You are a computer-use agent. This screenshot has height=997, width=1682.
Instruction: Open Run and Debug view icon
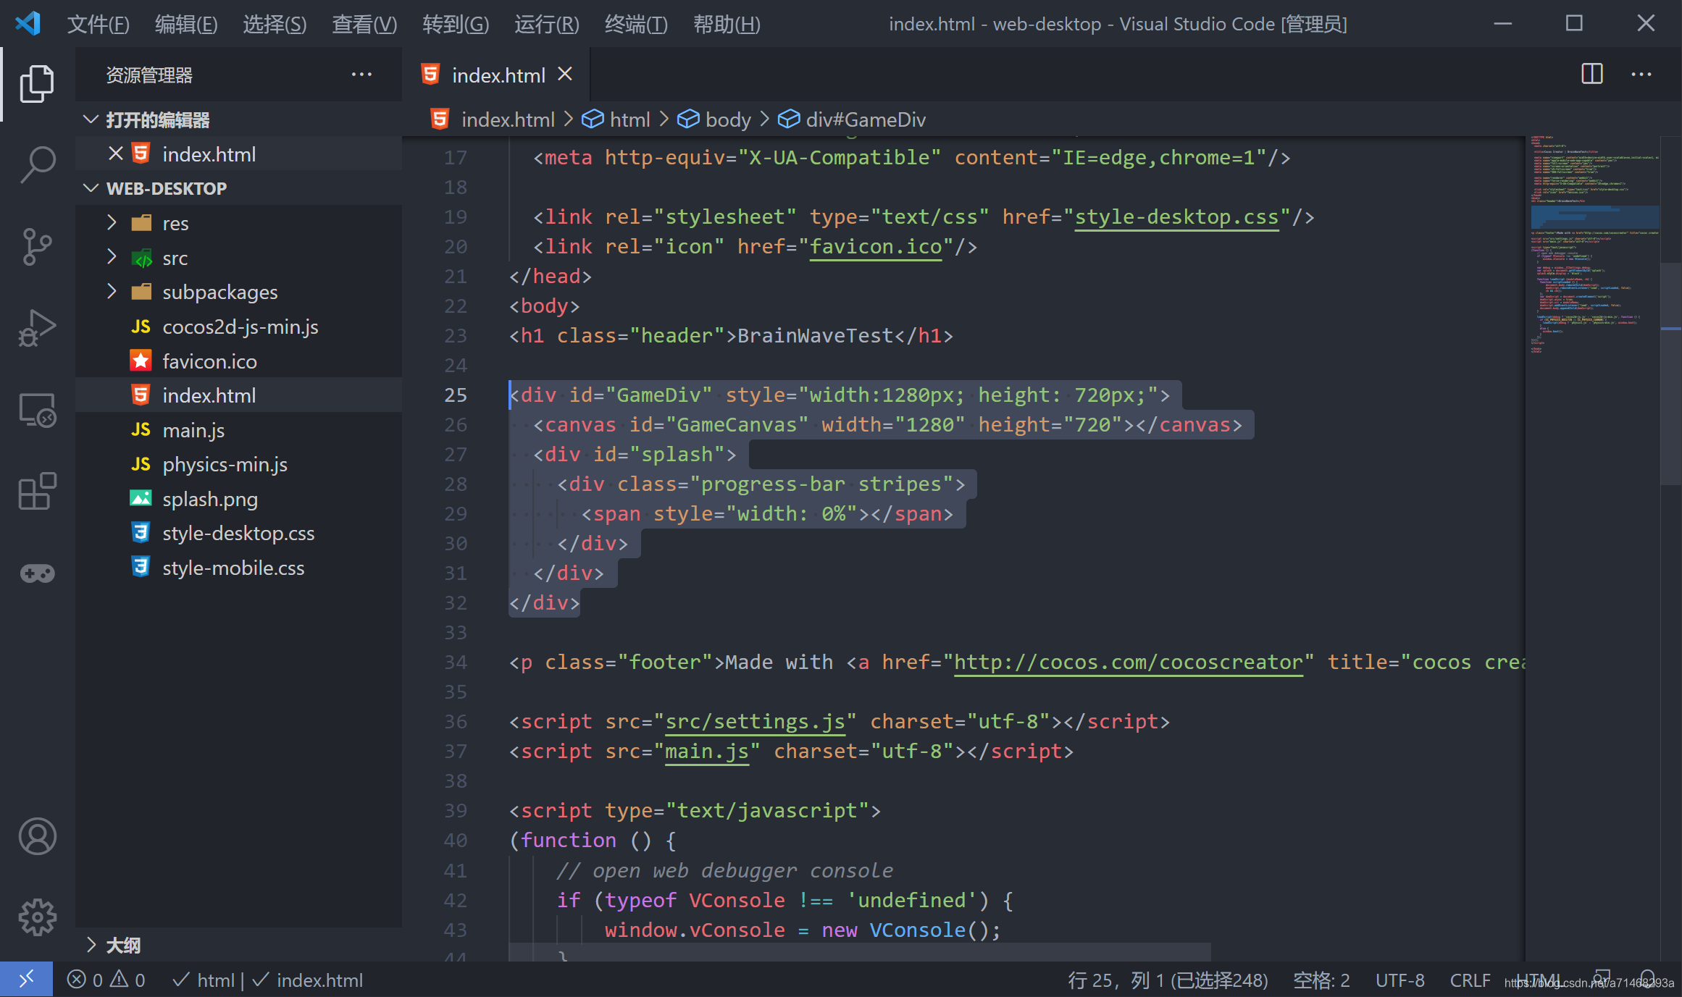pyautogui.click(x=37, y=328)
